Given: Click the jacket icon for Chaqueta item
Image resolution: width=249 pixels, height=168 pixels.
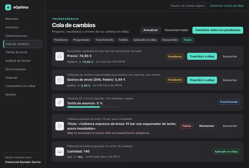Looking at the screenshot, I should click(x=60, y=80).
